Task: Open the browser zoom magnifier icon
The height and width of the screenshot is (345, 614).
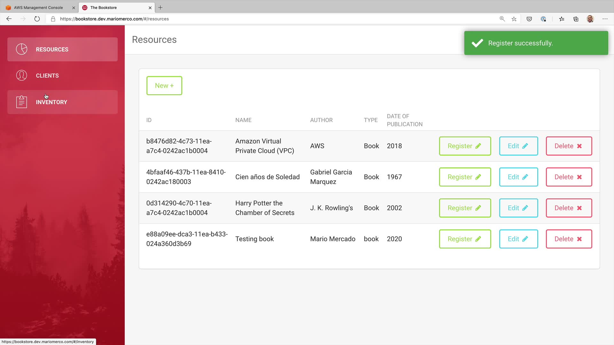Action: pos(502,19)
